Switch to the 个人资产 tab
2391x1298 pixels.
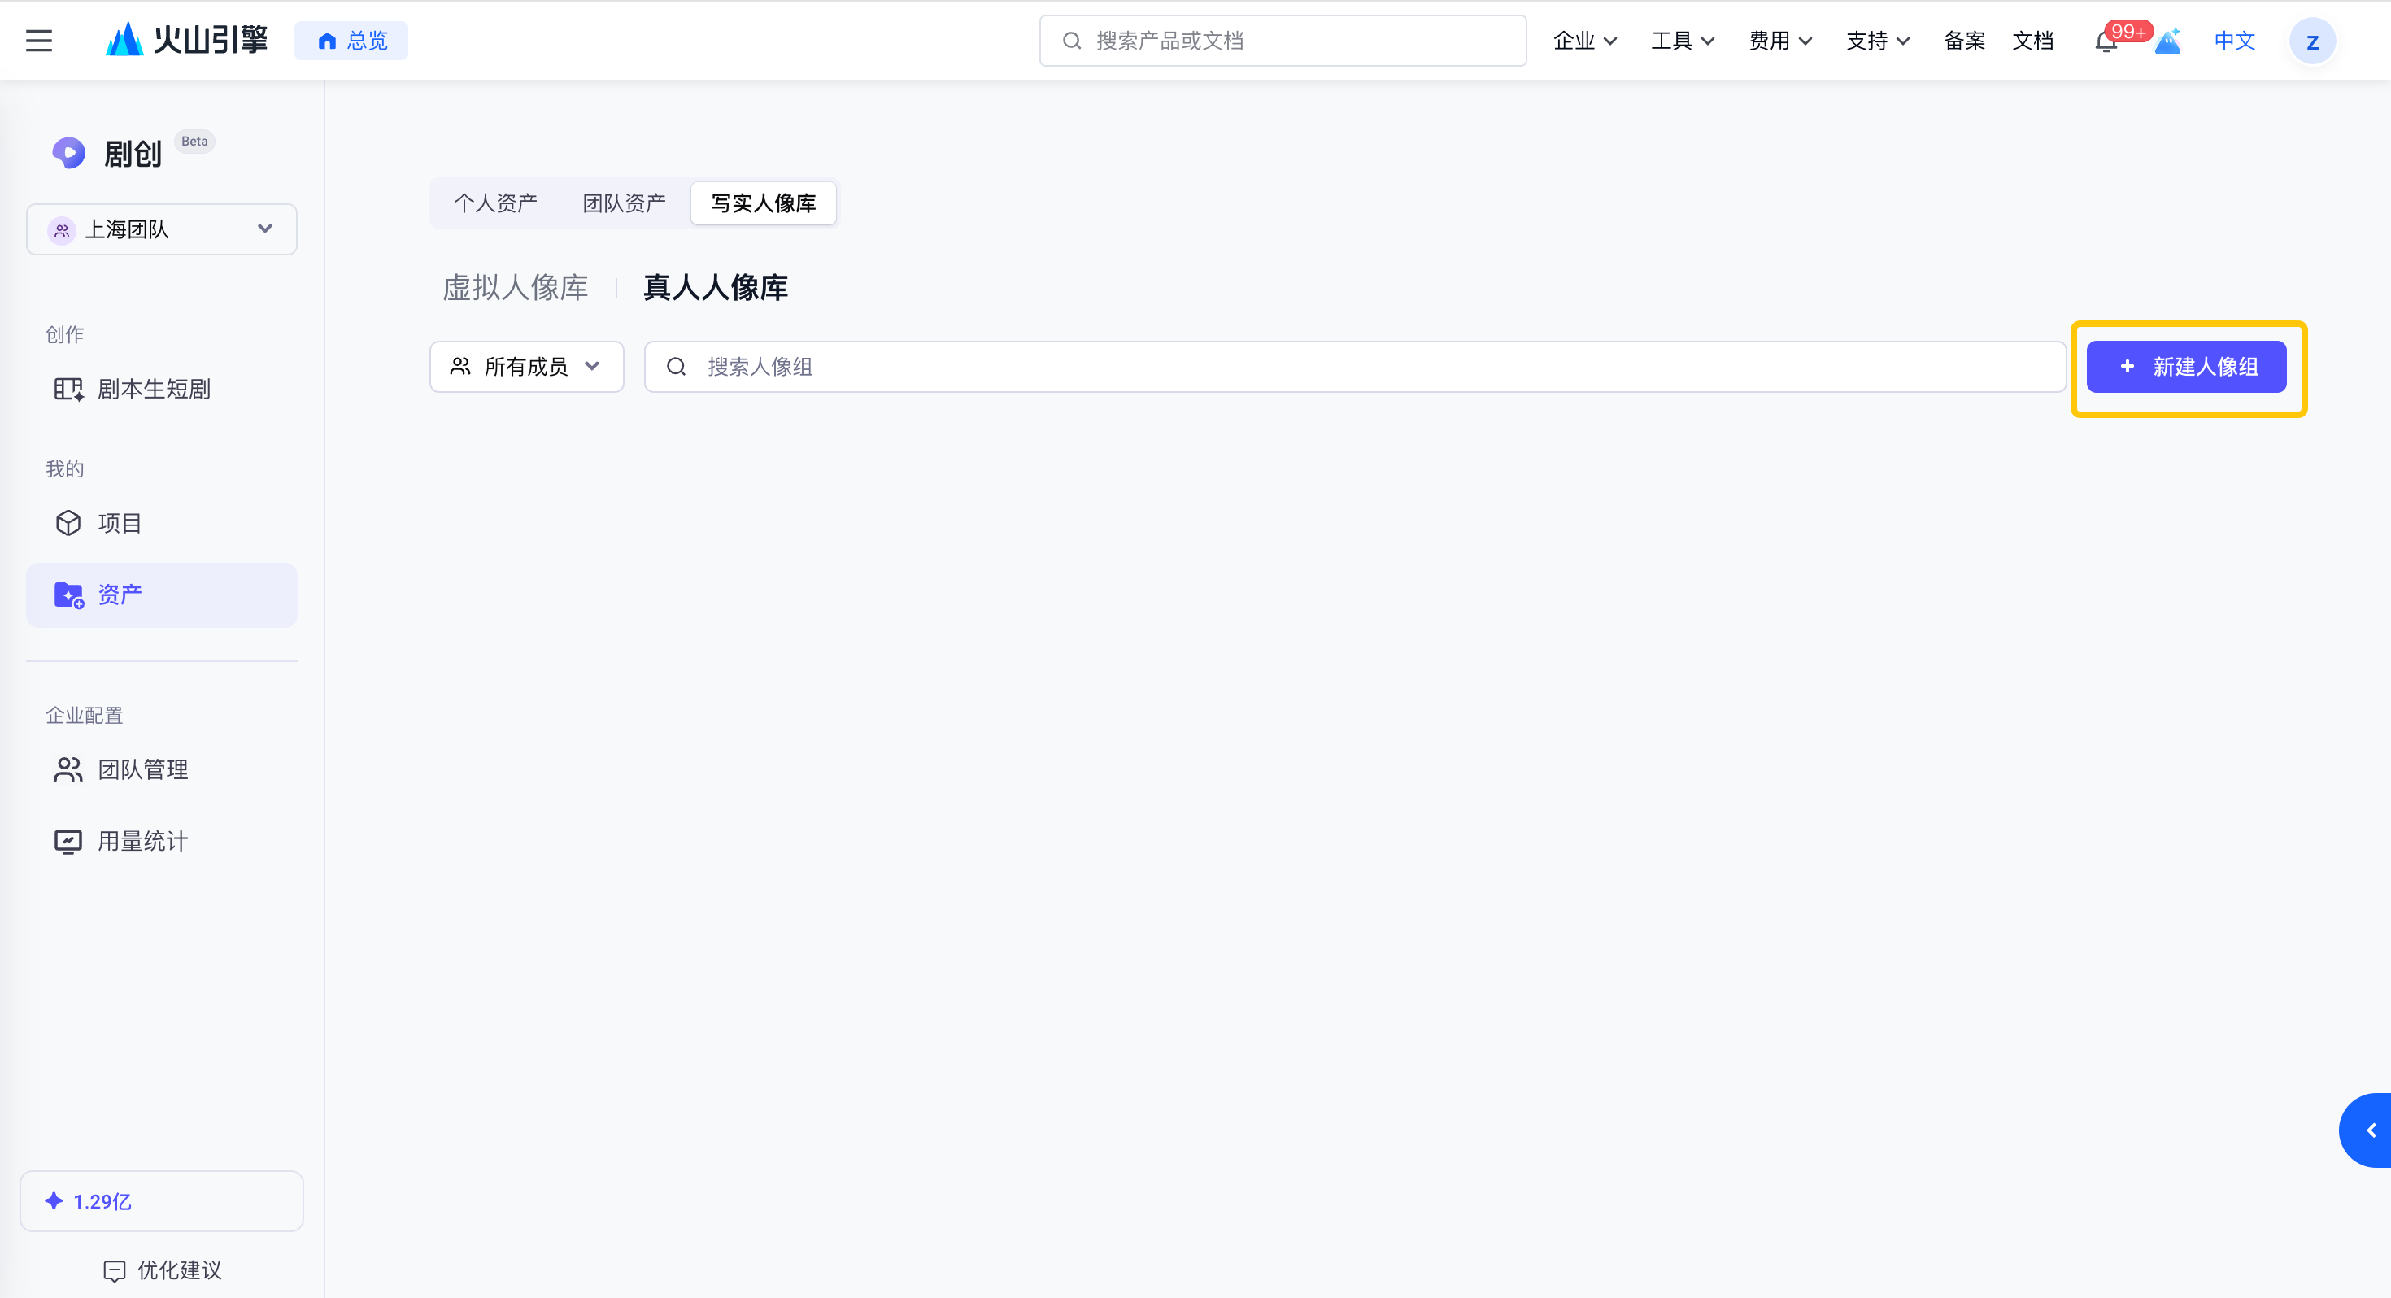[x=495, y=203]
